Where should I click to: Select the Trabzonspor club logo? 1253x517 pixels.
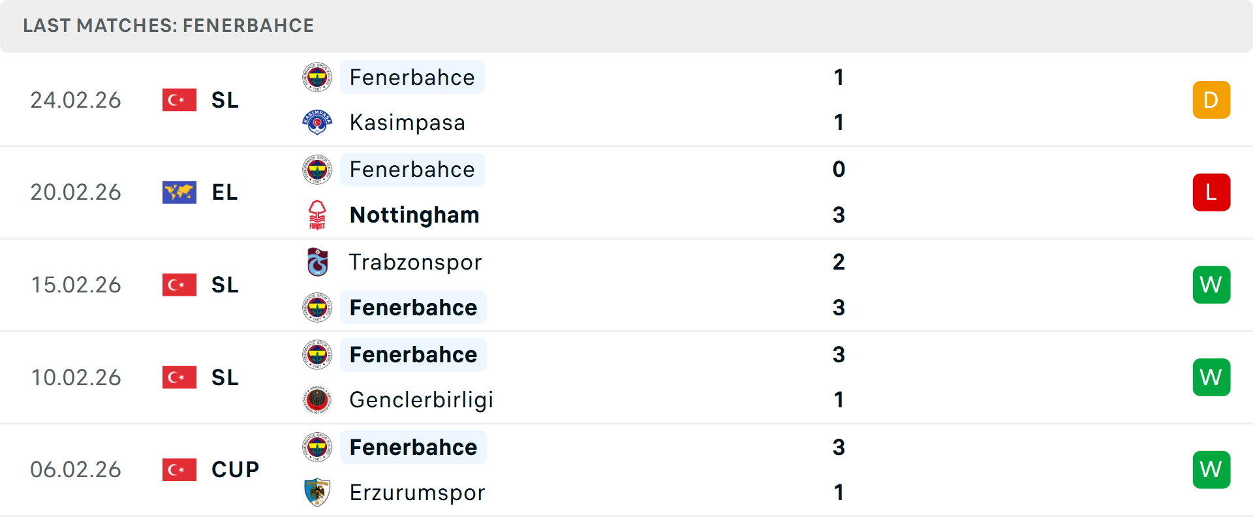pos(317,262)
